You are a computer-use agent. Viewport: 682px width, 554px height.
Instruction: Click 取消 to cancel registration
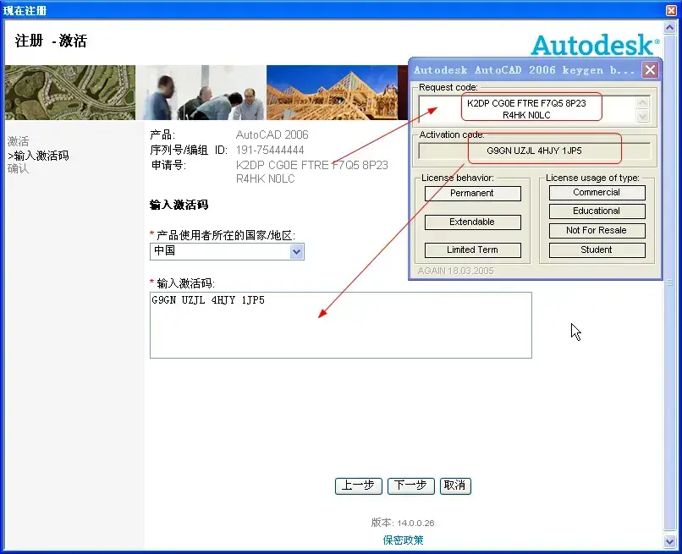[455, 485]
